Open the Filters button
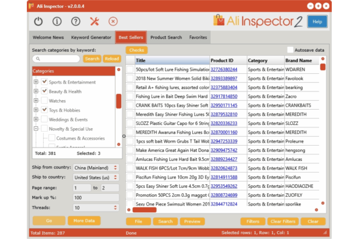 coord(253,221)
